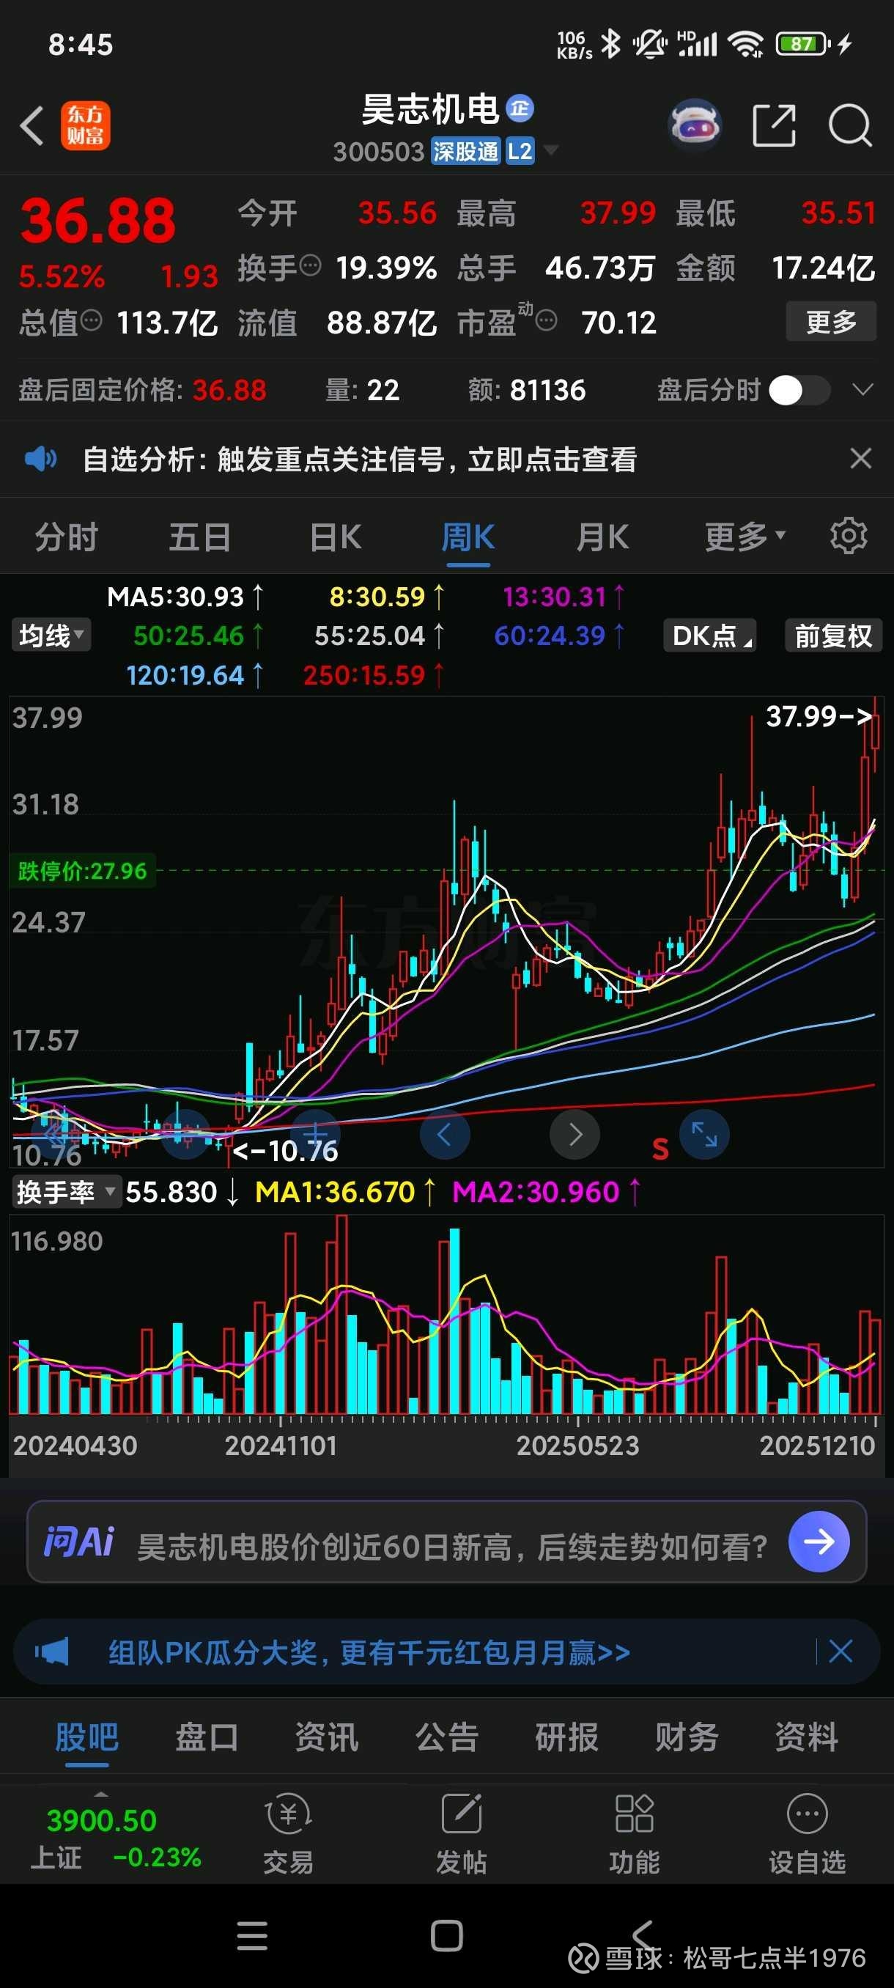
Task: Tap the 10.76 low marker on chart
Action: click(287, 1151)
